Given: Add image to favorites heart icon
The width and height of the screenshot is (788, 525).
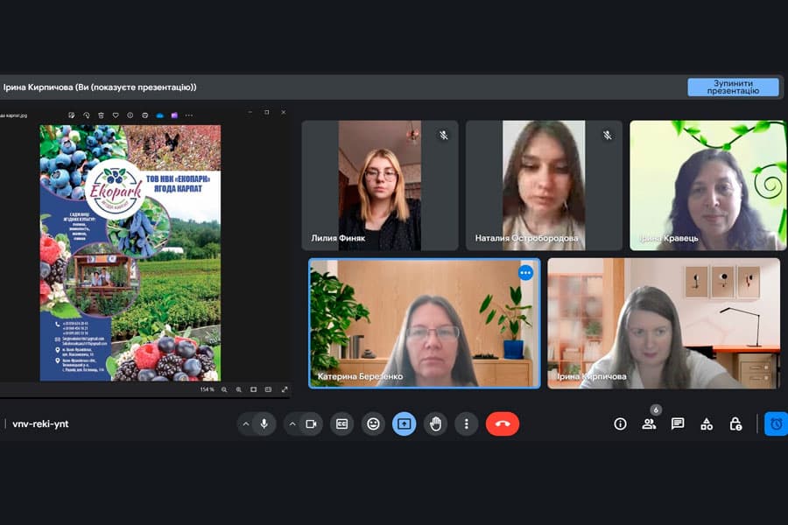Looking at the screenshot, I should point(116,115).
